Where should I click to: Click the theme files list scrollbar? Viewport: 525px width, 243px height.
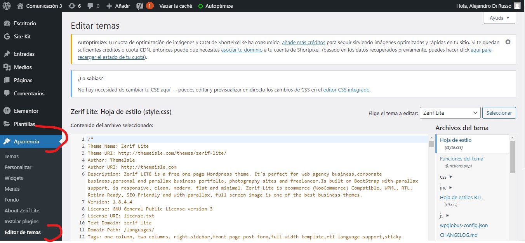click(512, 157)
